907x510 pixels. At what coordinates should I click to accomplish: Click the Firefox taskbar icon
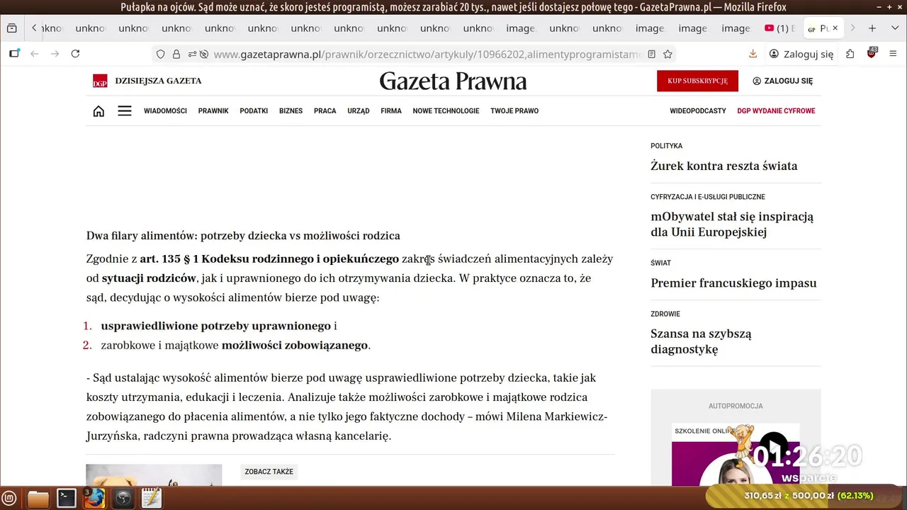[94, 498]
